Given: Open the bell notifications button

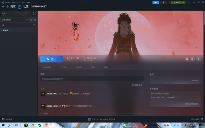Looking at the screenshot, I should (163, 3).
